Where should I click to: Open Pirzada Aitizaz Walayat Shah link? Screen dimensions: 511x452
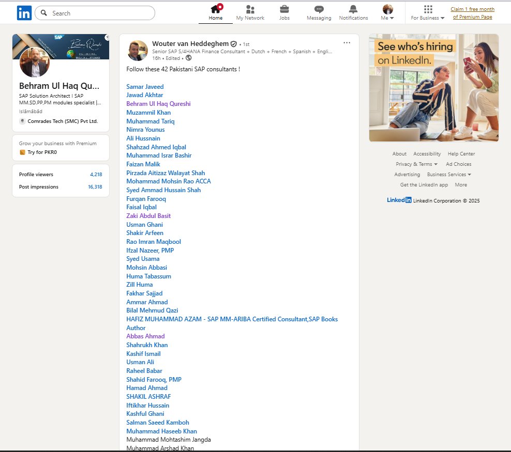[x=166, y=173]
